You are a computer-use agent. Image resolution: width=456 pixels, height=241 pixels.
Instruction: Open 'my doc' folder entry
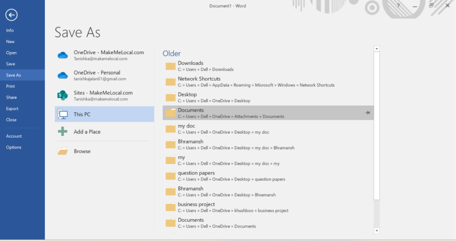(x=268, y=129)
